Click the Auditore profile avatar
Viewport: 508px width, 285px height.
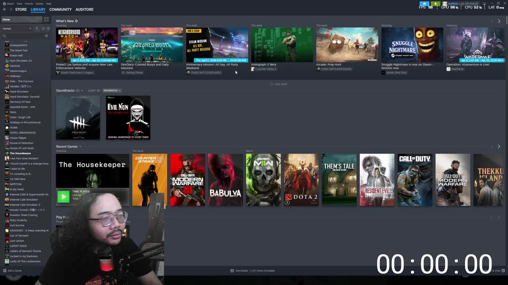[445, 4]
